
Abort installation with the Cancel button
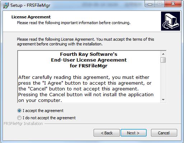coord(164,133)
